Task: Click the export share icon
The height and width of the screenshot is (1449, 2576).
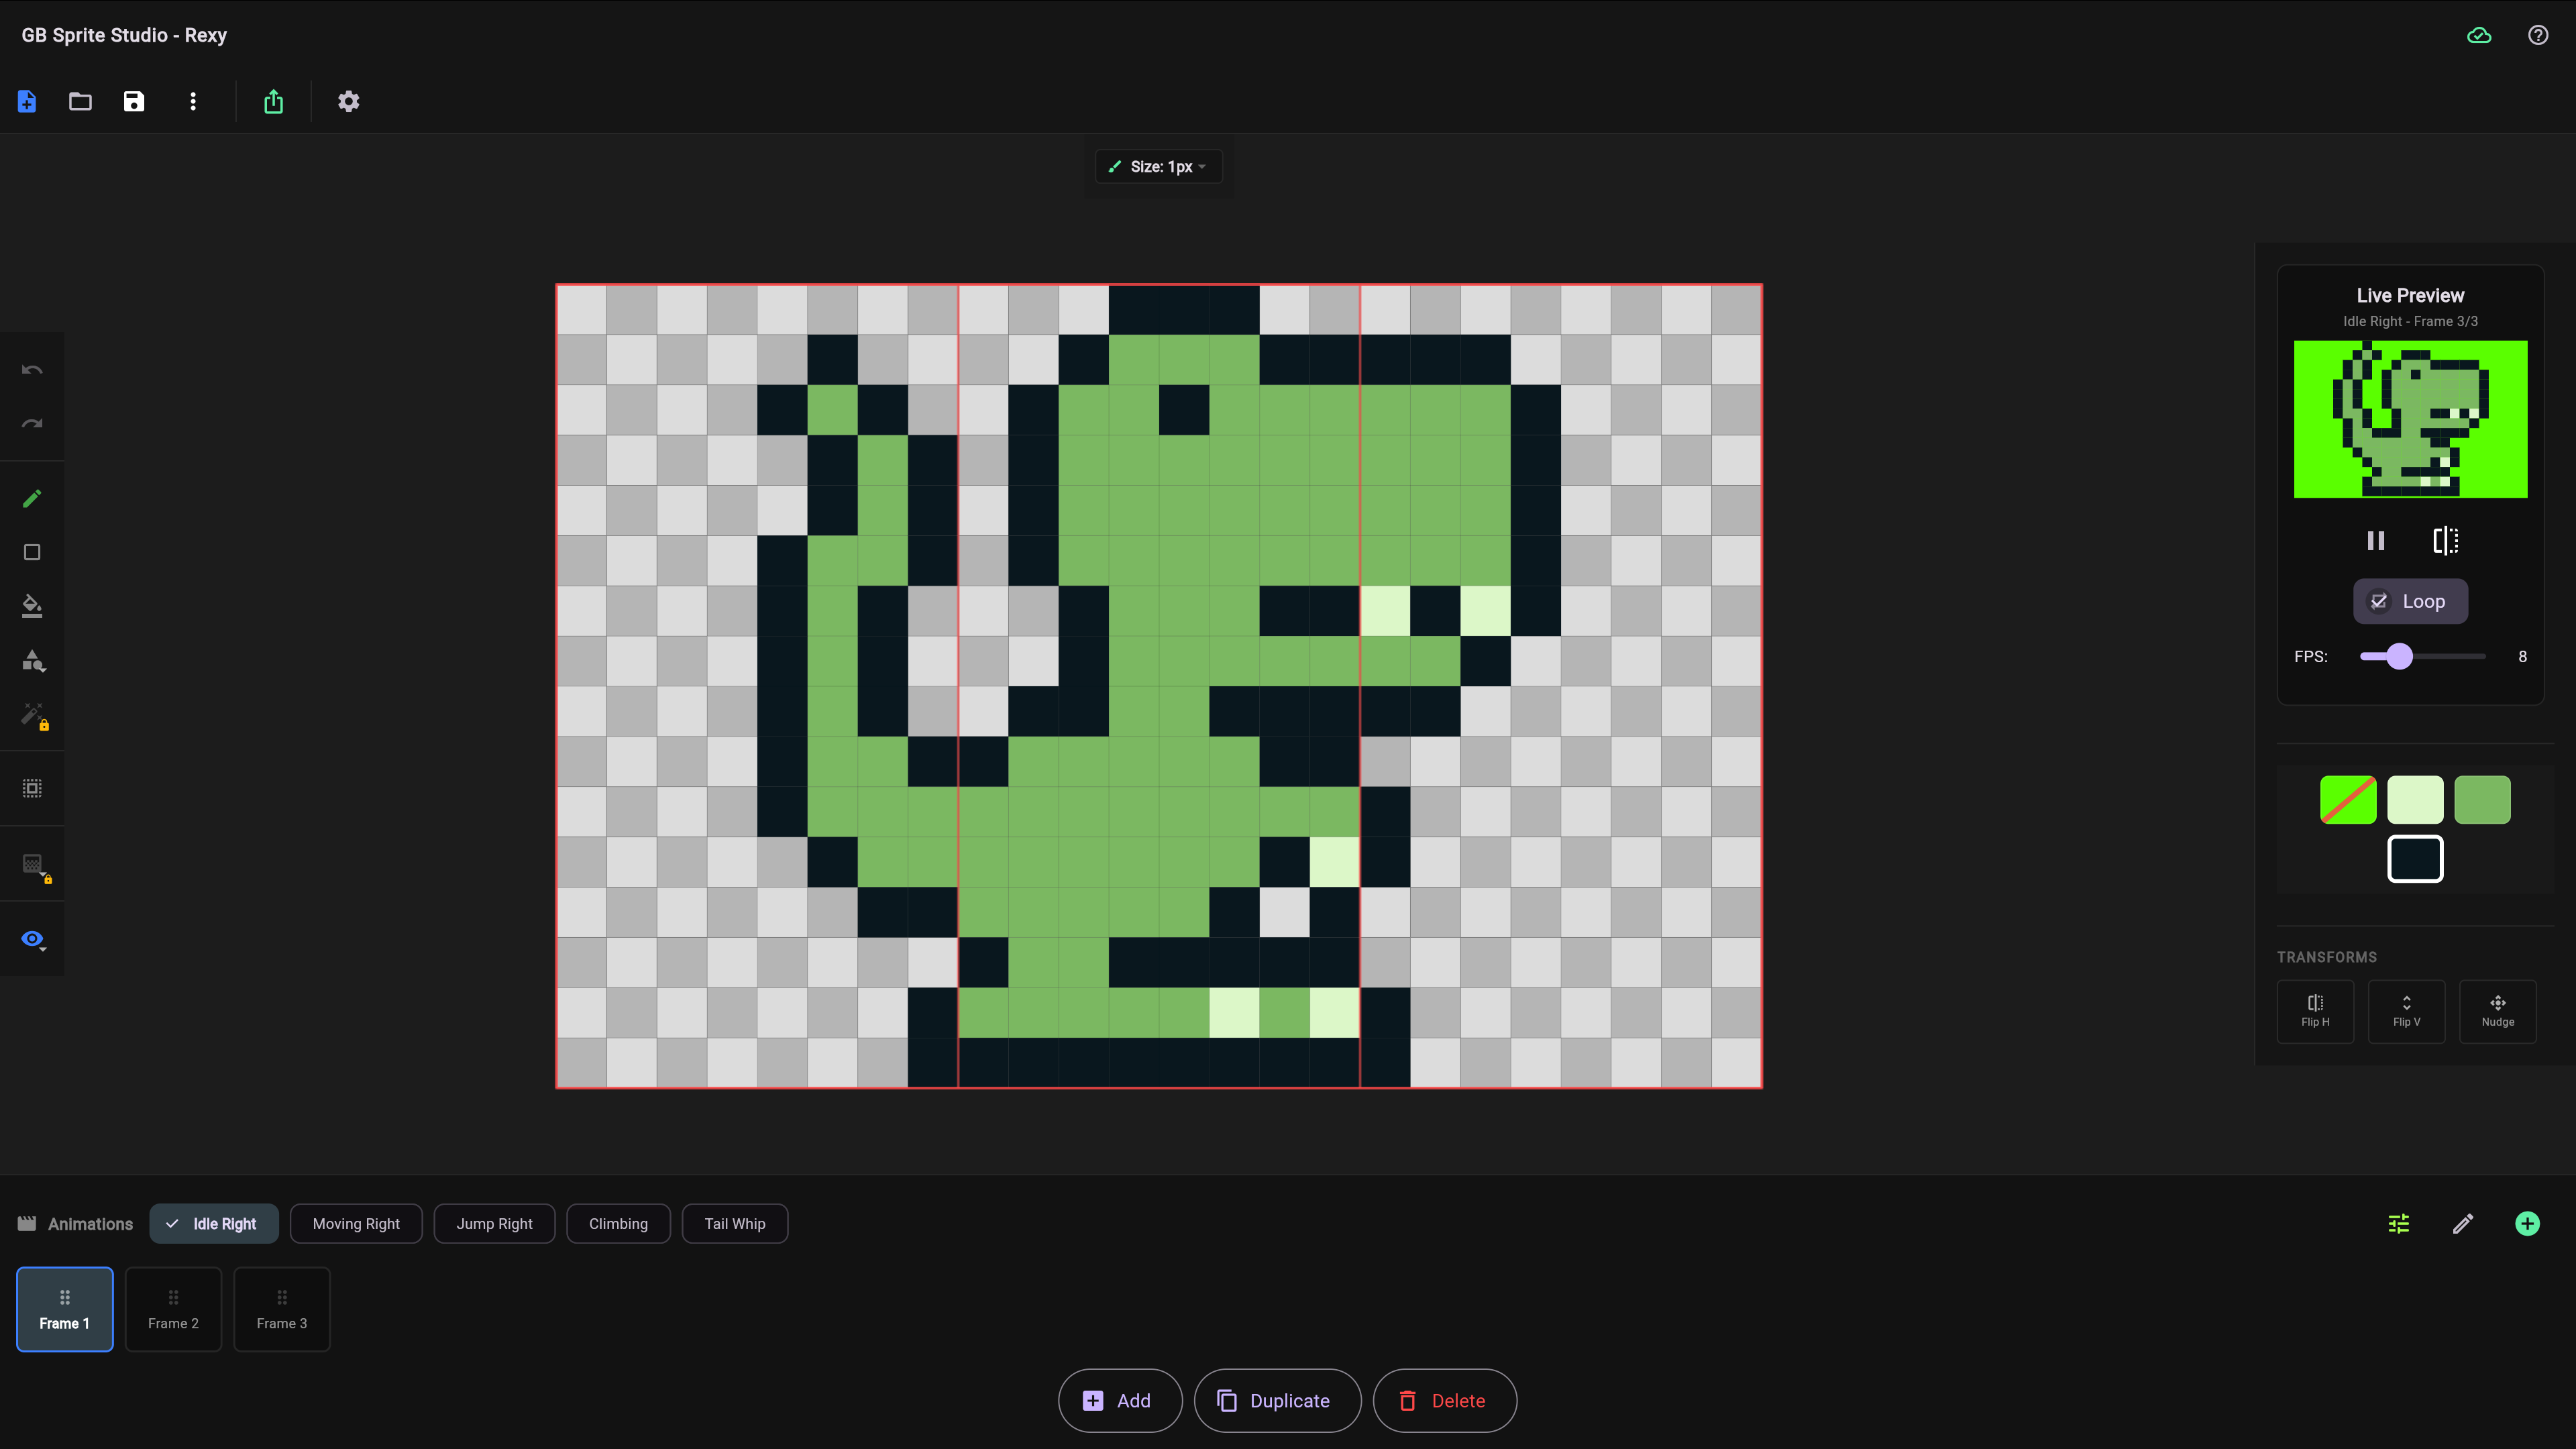Action: (x=273, y=101)
